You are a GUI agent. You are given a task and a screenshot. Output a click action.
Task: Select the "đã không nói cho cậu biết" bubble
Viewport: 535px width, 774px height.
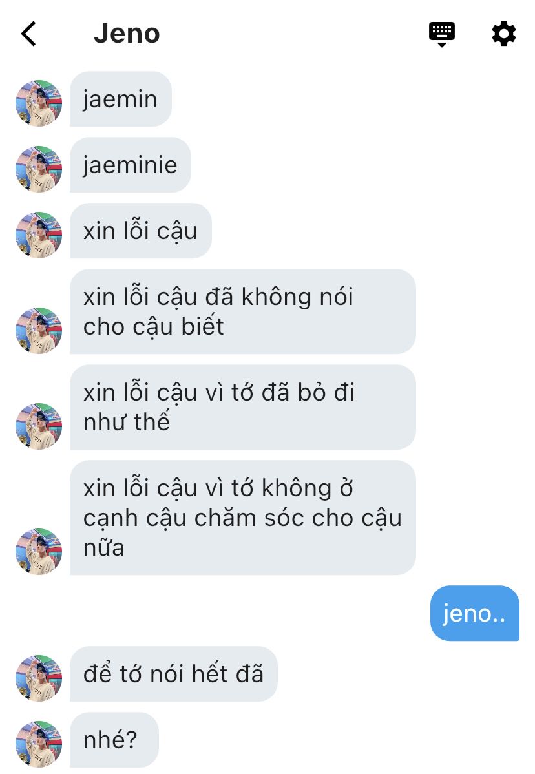point(243,311)
